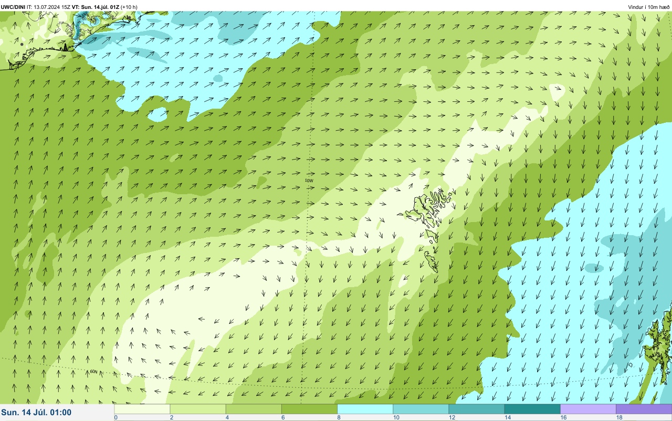Pick the turquoise 10–12 legend swatch
672x421 pixels.
click(x=421, y=409)
